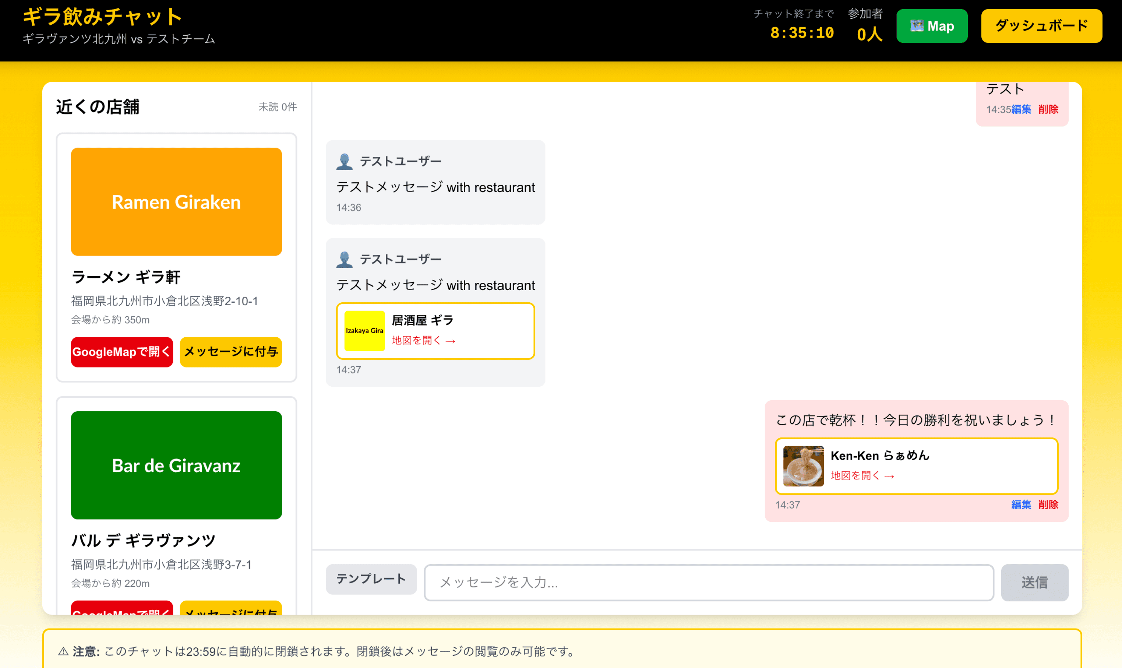Click the Map button with map icon
The height and width of the screenshot is (668, 1122).
coord(931,26)
